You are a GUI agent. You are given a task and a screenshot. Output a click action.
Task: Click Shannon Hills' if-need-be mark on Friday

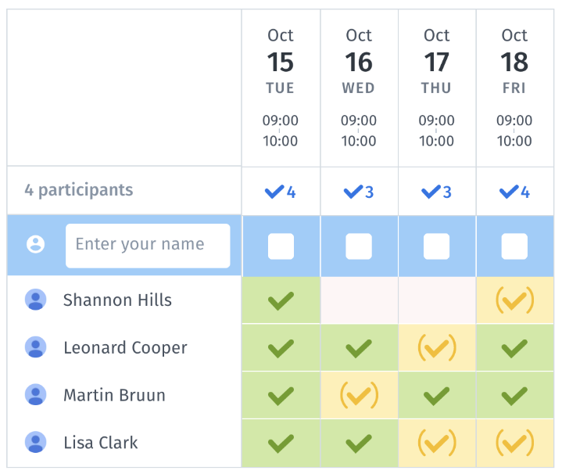click(x=514, y=300)
